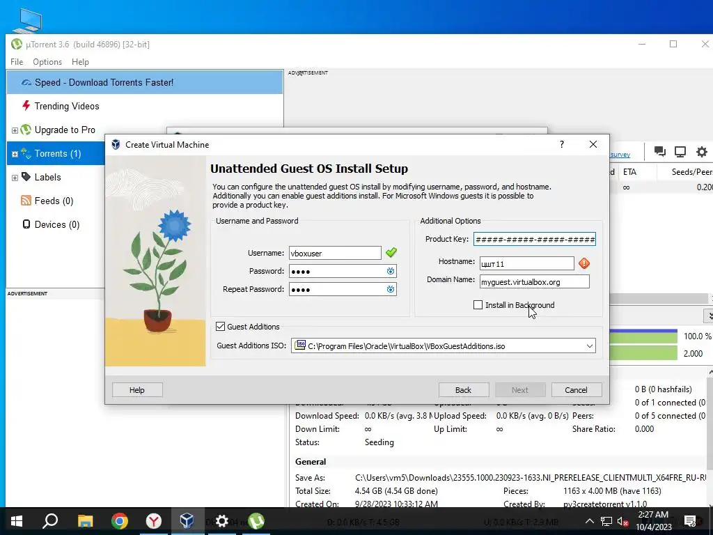Select Speed - Download Torrents Faster sidebar item
Viewport: 713px width, 535px height.
tap(145, 82)
